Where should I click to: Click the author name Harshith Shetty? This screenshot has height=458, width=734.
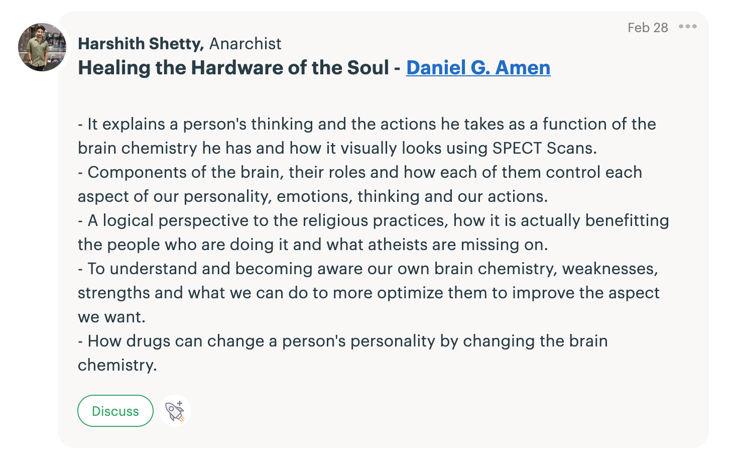tap(141, 44)
